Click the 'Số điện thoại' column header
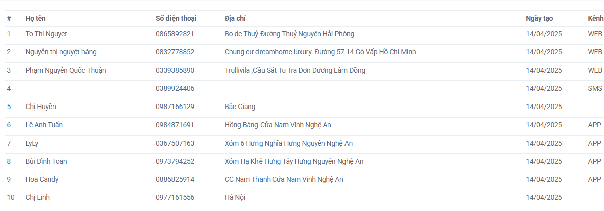The width and height of the screenshot is (604, 211). 176,18
